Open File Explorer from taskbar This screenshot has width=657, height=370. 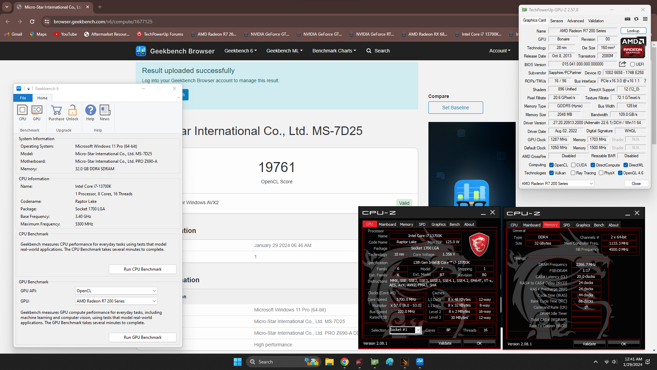tap(329, 362)
